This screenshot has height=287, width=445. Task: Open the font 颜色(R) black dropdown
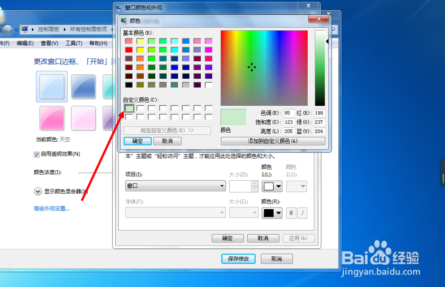point(272,213)
